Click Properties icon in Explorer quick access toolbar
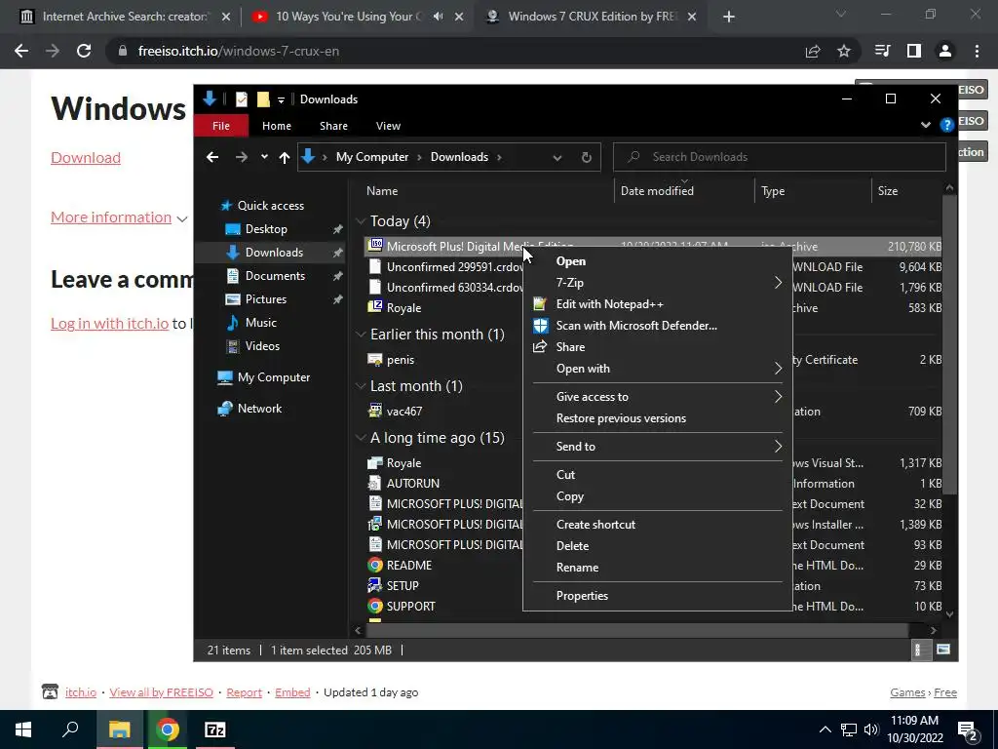The image size is (998, 749). (x=242, y=99)
